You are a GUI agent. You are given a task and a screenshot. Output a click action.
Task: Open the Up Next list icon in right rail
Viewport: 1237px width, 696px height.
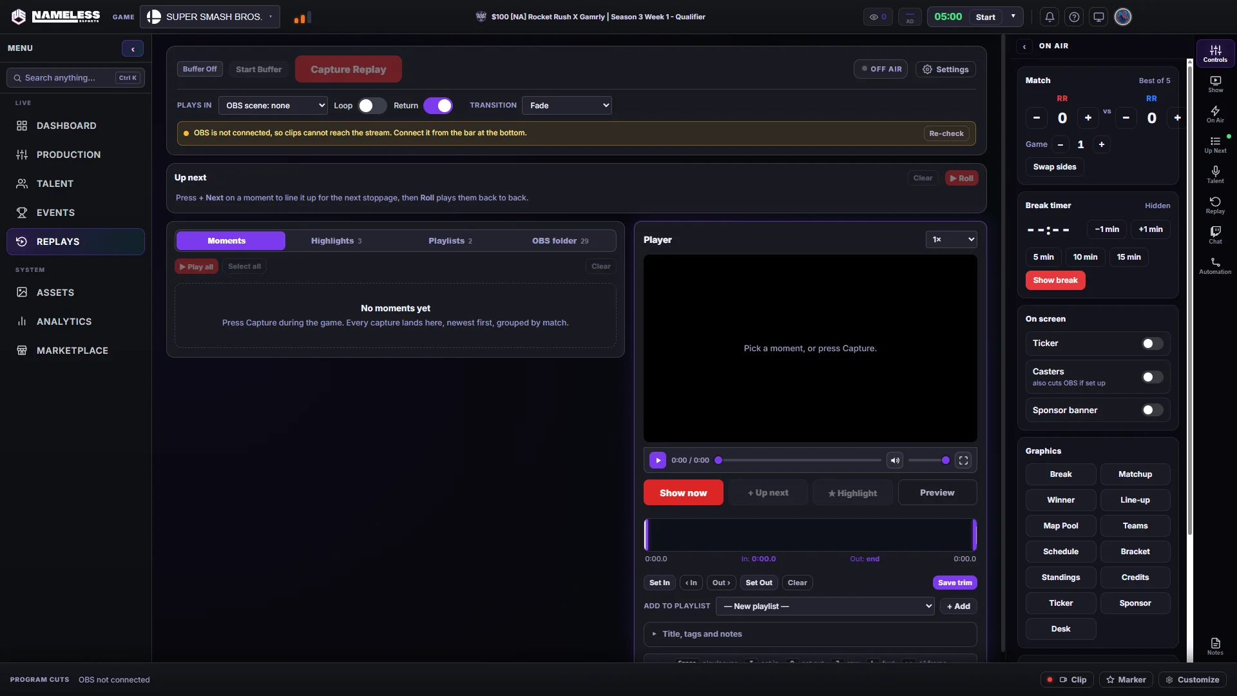click(1215, 144)
